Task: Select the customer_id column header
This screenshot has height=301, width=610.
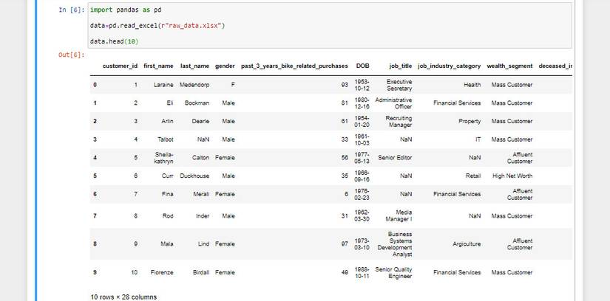Action: [x=120, y=66]
